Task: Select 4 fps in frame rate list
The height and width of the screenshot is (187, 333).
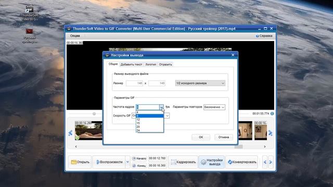Action: pos(150,112)
